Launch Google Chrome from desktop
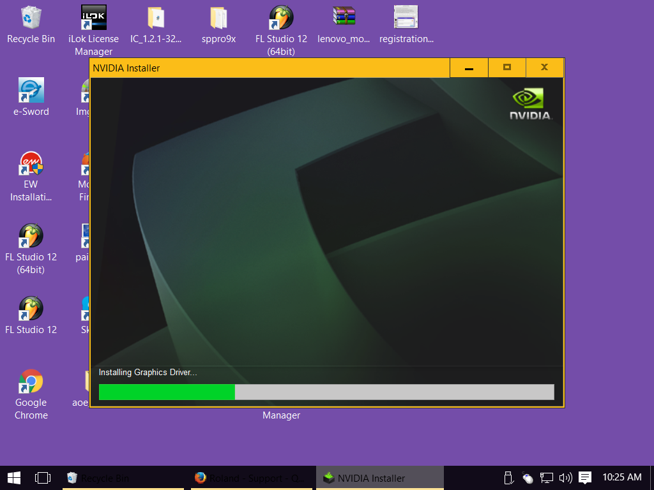Image resolution: width=654 pixels, height=490 pixels. pos(31,394)
